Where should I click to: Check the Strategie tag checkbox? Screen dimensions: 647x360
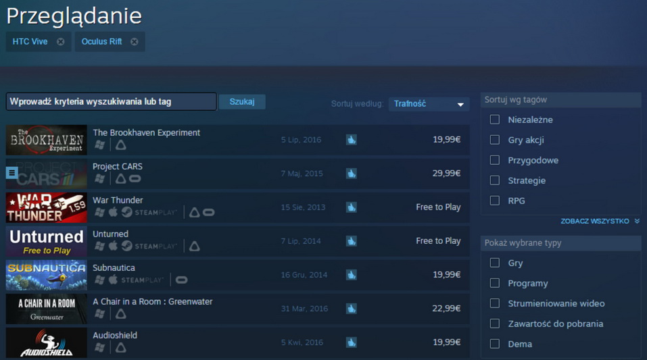[494, 180]
